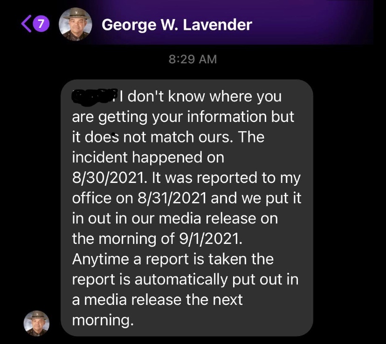Tap the line "in out in our media release on"

[175, 218]
